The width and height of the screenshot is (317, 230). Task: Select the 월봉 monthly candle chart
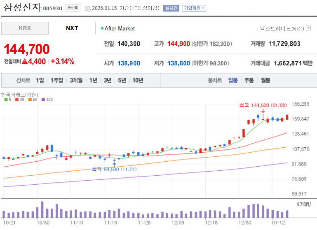point(265,80)
